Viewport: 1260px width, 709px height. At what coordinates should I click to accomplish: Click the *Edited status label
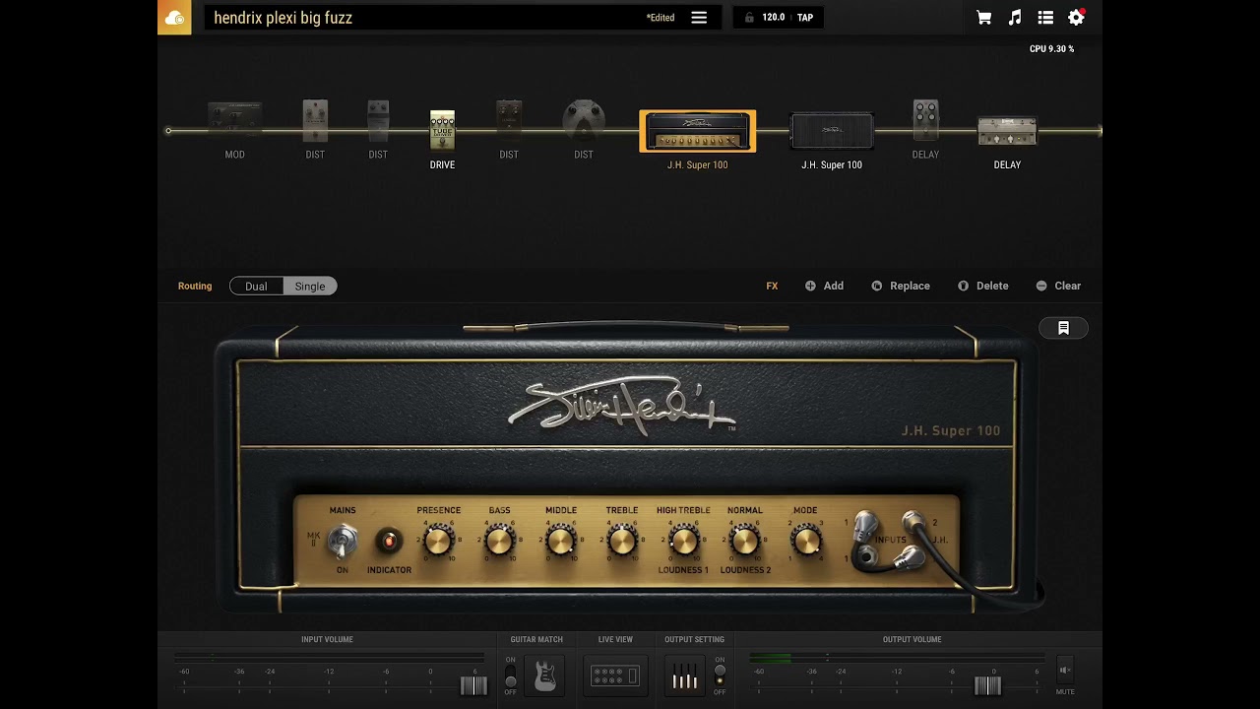coord(661,18)
